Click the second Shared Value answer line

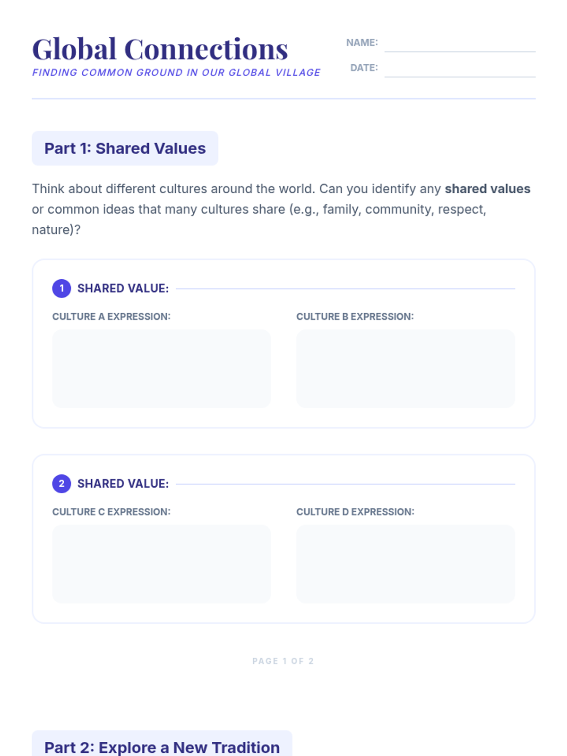click(345, 483)
